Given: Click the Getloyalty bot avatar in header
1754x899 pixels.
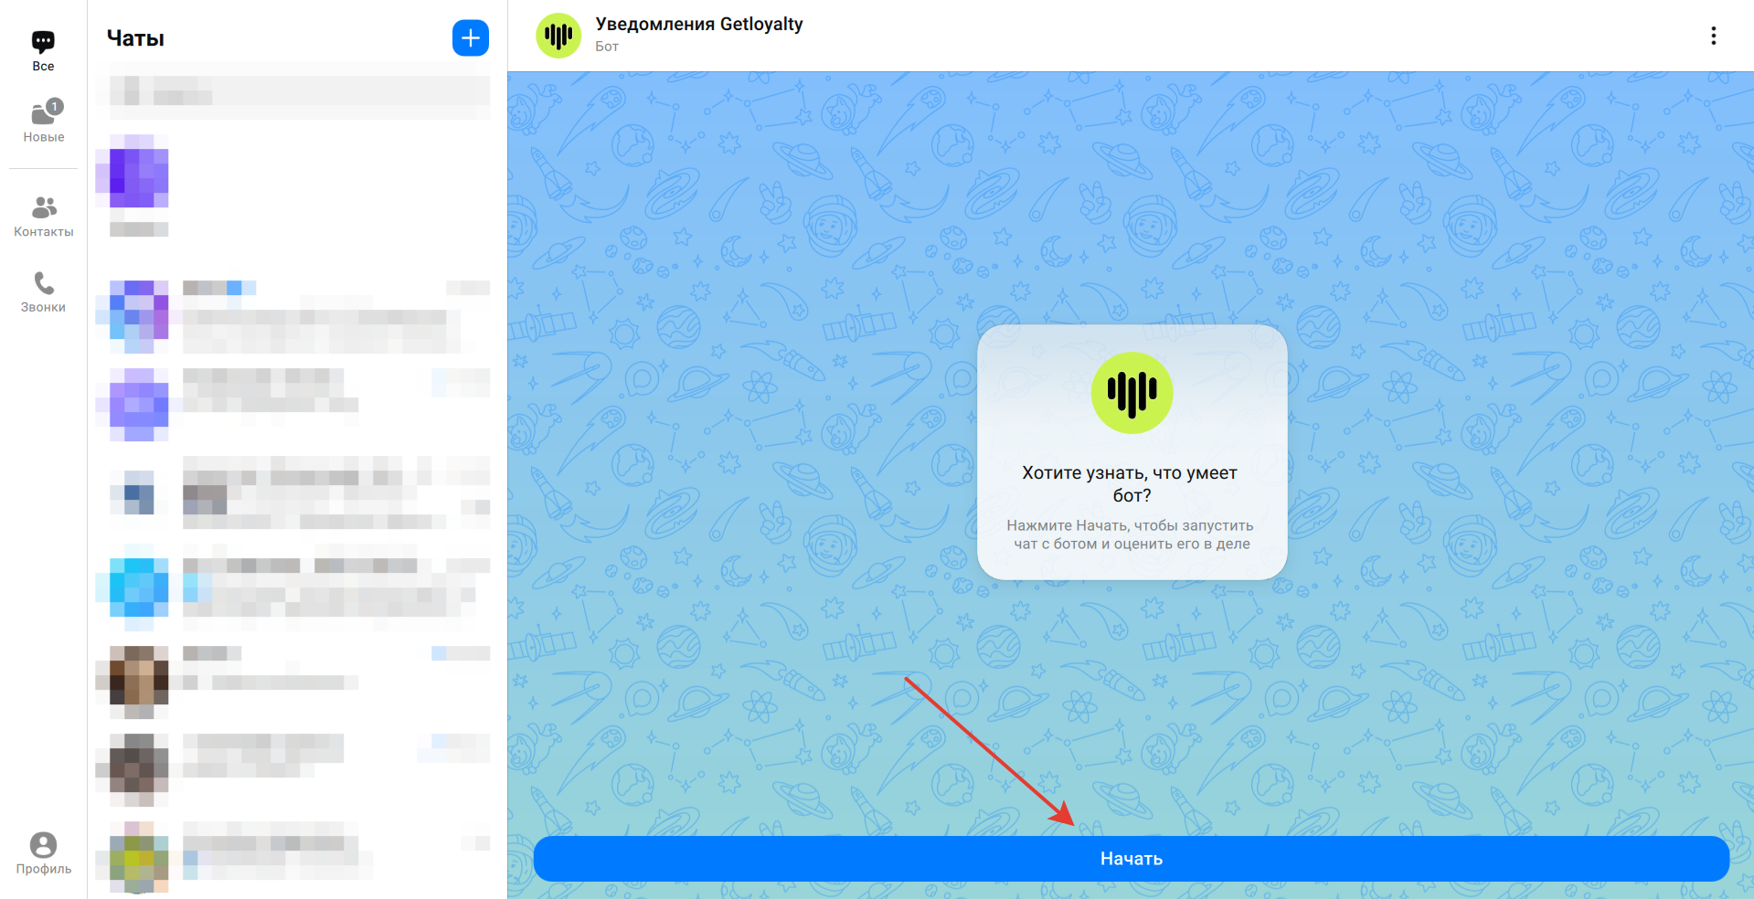Looking at the screenshot, I should coord(558,36).
